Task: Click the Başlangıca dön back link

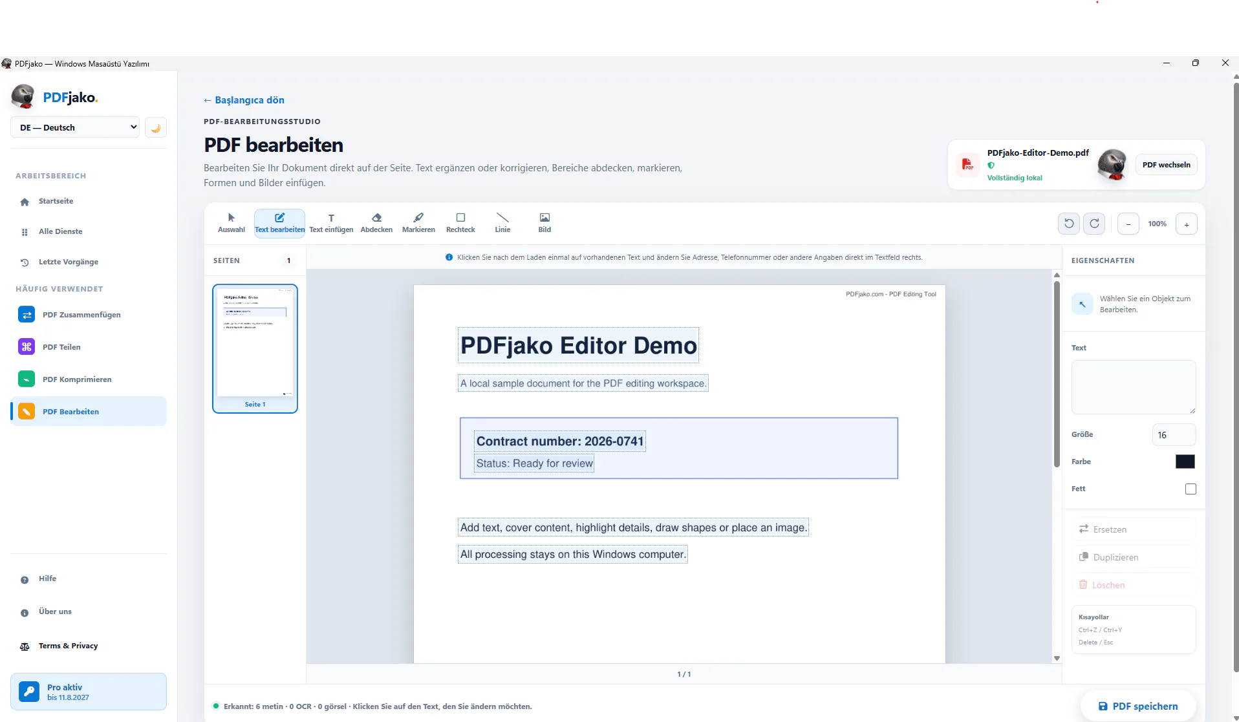Action: [x=244, y=100]
